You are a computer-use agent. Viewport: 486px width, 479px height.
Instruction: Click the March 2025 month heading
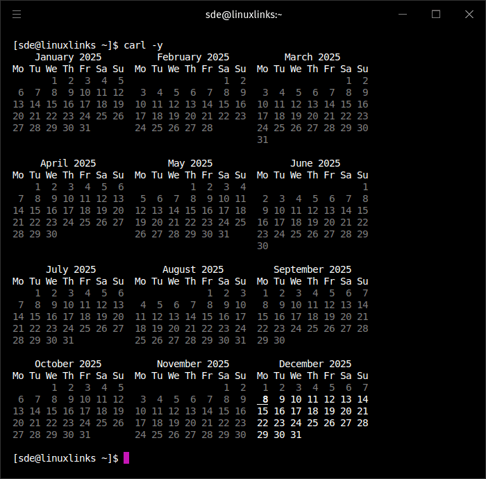pos(312,57)
